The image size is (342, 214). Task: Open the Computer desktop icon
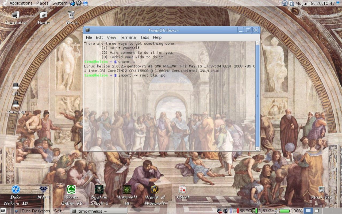16,18
